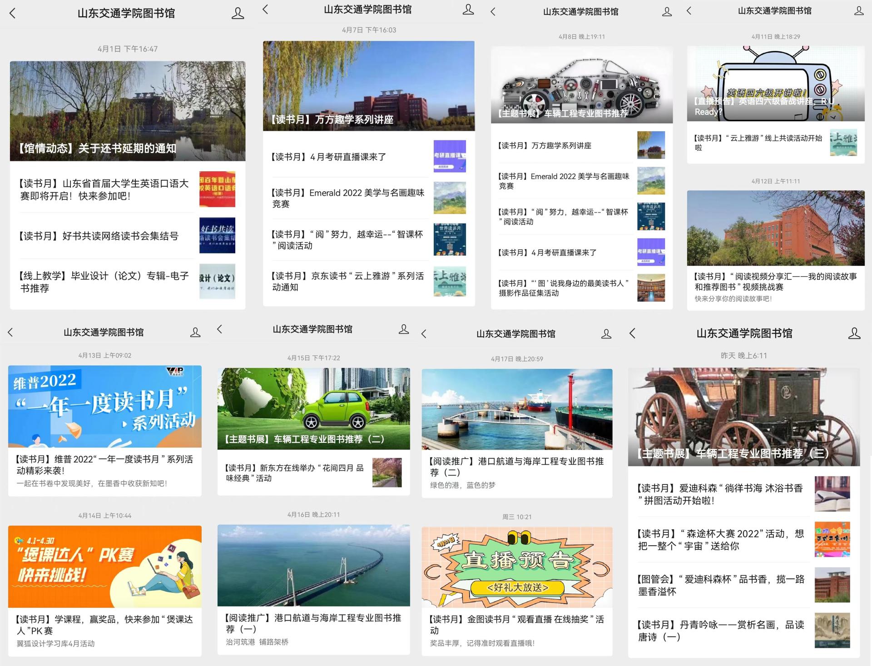Viewport: 872px width, 666px height.
Task: Tap back arrow above the 4月8日 post
Action: [x=493, y=12]
